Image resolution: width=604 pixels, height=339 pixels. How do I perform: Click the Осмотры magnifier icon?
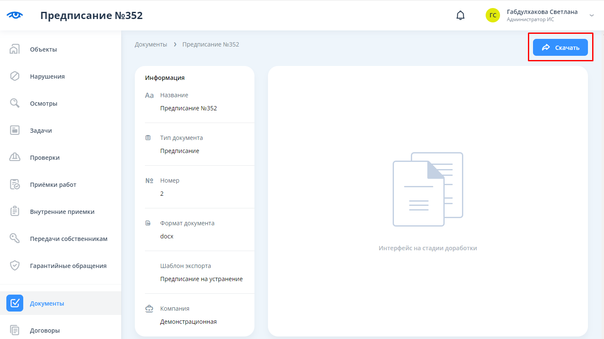click(x=15, y=104)
